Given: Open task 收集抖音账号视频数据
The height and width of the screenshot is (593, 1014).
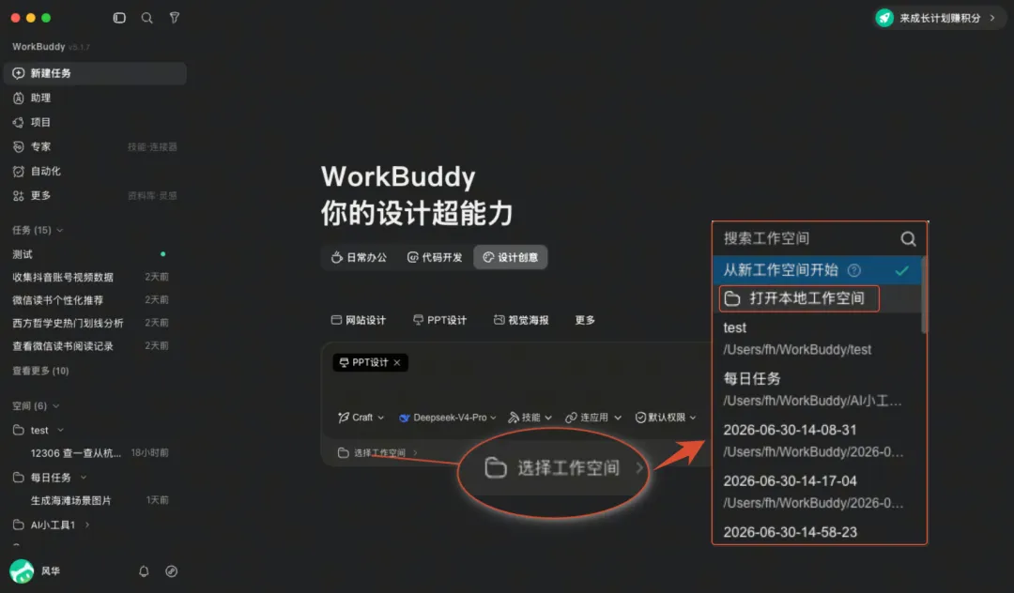Looking at the screenshot, I should coord(90,277).
